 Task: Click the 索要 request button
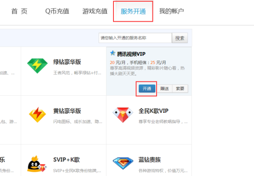pyautogui.click(x=180, y=89)
